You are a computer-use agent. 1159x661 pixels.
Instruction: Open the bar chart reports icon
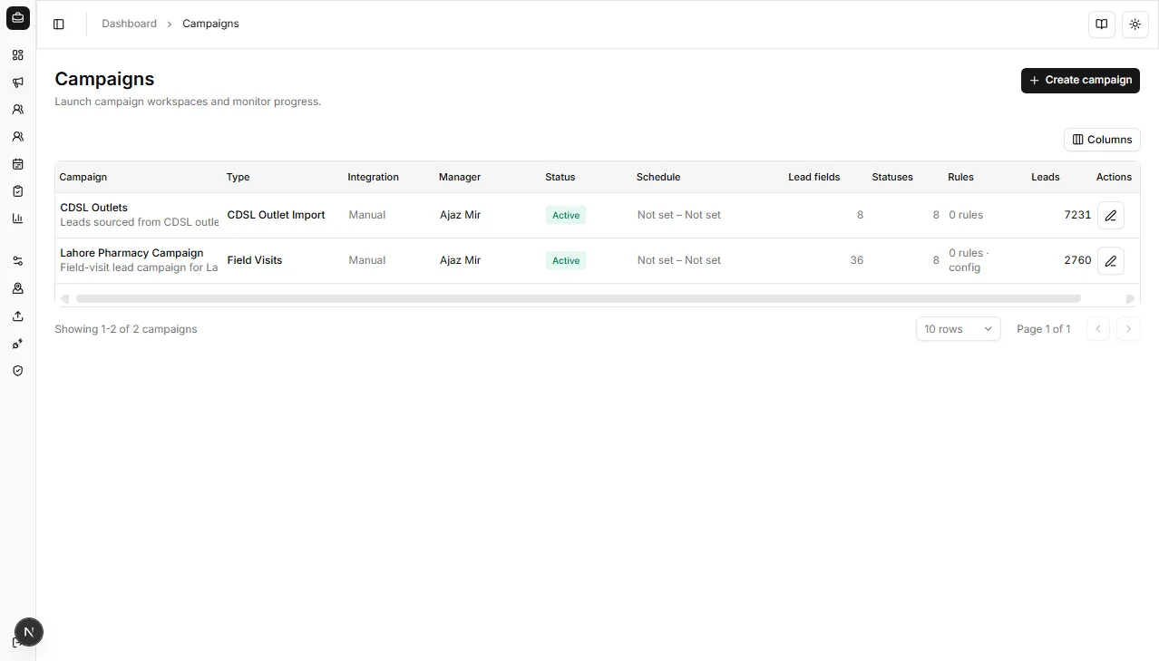click(x=17, y=219)
